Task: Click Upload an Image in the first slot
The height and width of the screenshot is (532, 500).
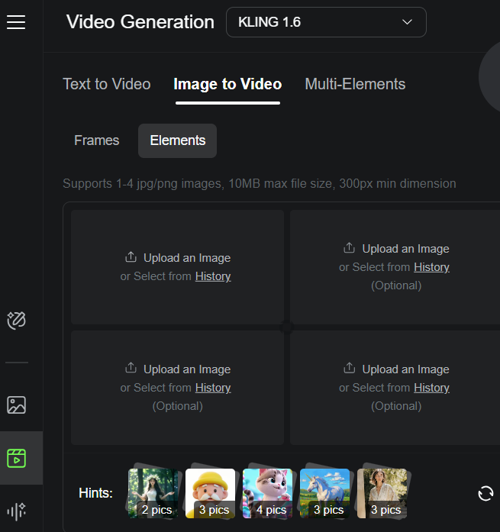Action: tap(187, 258)
